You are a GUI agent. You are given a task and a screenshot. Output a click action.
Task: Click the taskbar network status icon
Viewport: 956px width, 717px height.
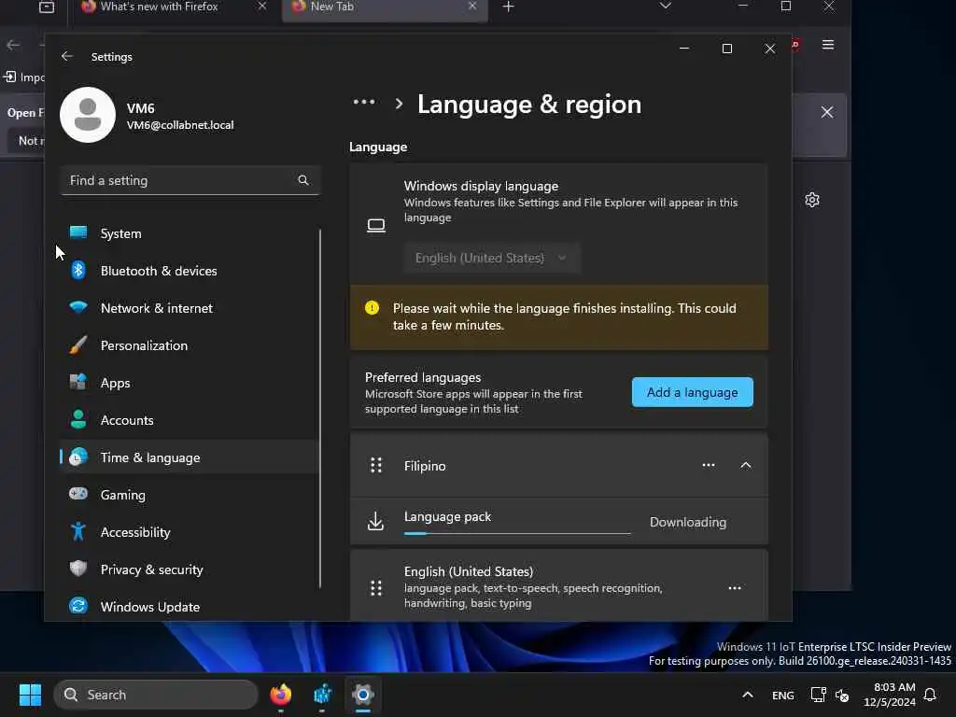tap(818, 695)
